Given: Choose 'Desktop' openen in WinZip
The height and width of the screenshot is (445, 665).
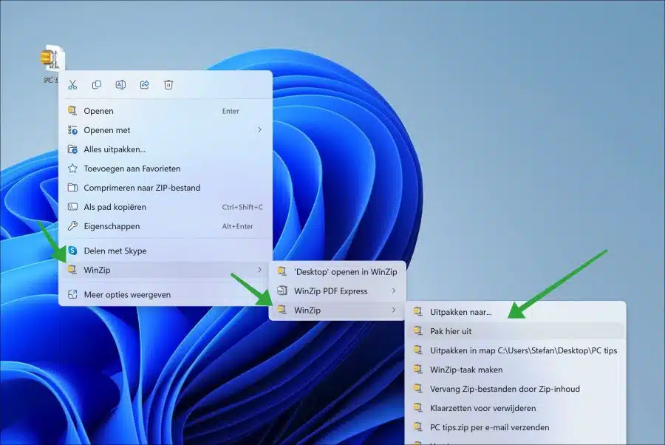Looking at the screenshot, I should pos(337,272).
